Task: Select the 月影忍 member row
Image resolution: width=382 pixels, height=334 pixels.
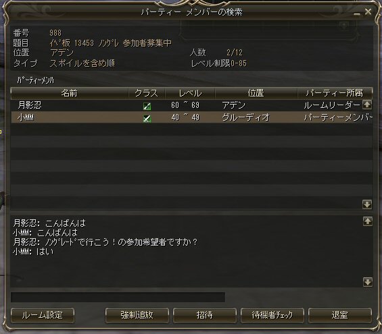Action: [x=187, y=105]
